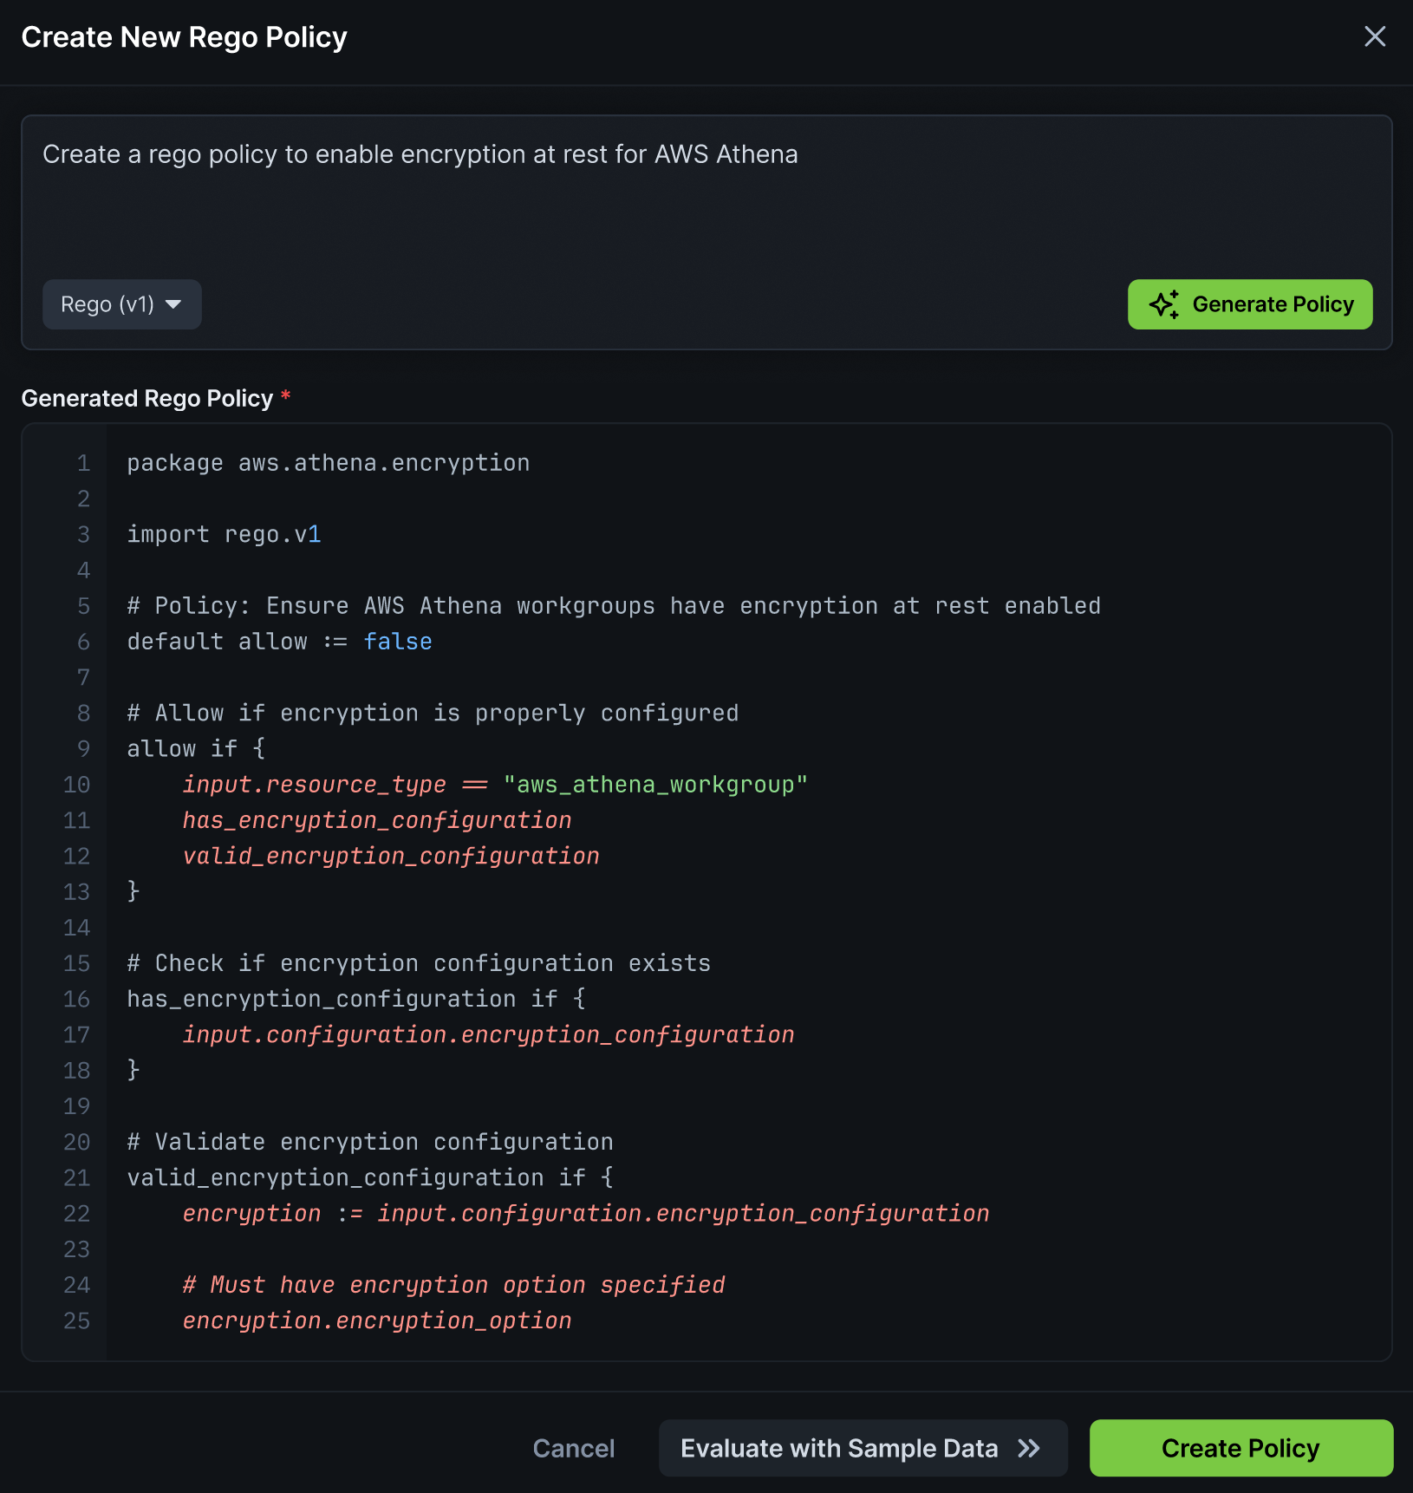The height and width of the screenshot is (1493, 1413).
Task: Click the 'allow if {' rule on line 9
Action: (195, 748)
